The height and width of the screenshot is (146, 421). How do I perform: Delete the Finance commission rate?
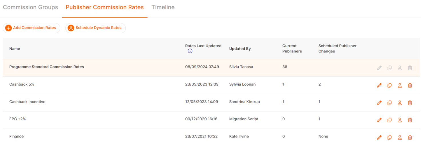pyautogui.click(x=410, y=137)
